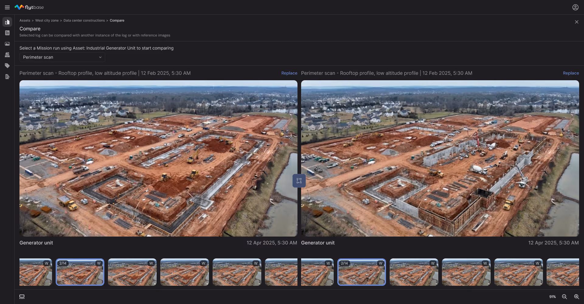The image size is (584, 304).
Task: Zoom out using the magnifier minus icon
Action: (564, 297)
